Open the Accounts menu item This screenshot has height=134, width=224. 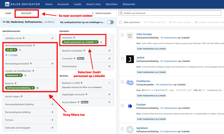click(63, 4)
